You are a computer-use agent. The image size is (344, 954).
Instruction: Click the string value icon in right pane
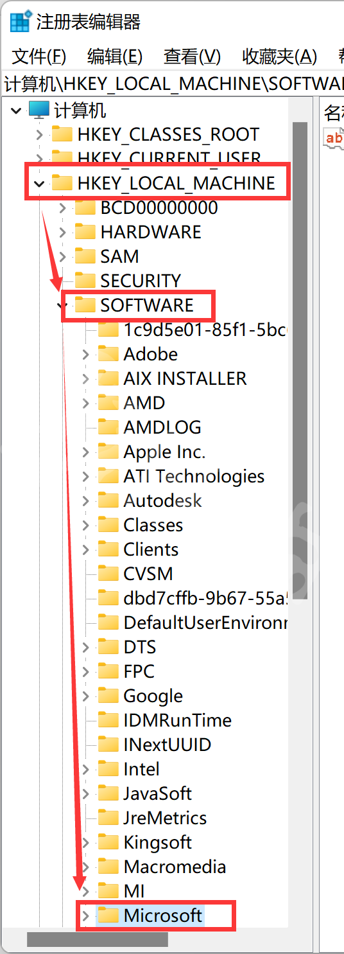[334, 137]
